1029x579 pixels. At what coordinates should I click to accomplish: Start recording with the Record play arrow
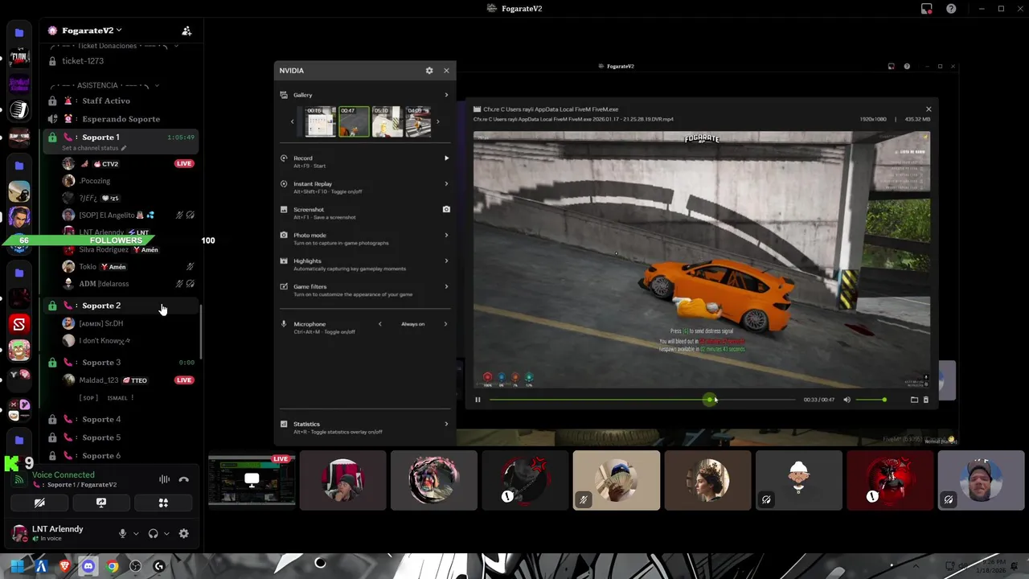click(x=446, y=158)
